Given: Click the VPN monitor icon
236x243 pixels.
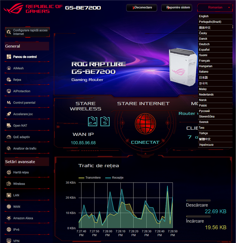Looking at the screenshot, I should [9, 241].
